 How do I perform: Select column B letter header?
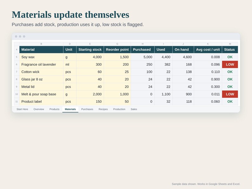pos(41,44)
